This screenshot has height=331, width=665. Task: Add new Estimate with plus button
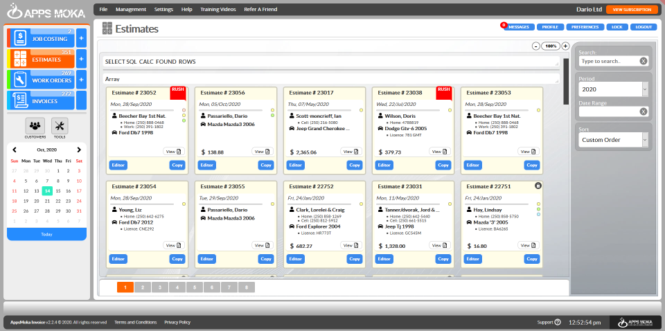tap(82, 59)
